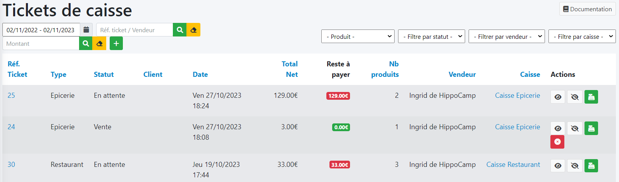View ticket 25 with the eye icon
This screenshot has width=619, height=182.
[558, 97]
